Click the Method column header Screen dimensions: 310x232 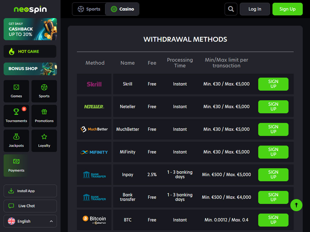coord(95,63)
